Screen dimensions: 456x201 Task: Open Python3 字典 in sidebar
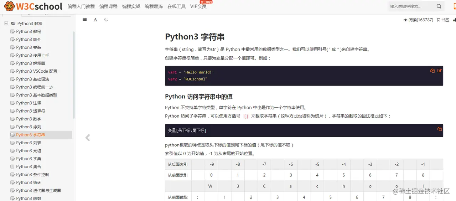pyautogui.click(x=28, y=159)
